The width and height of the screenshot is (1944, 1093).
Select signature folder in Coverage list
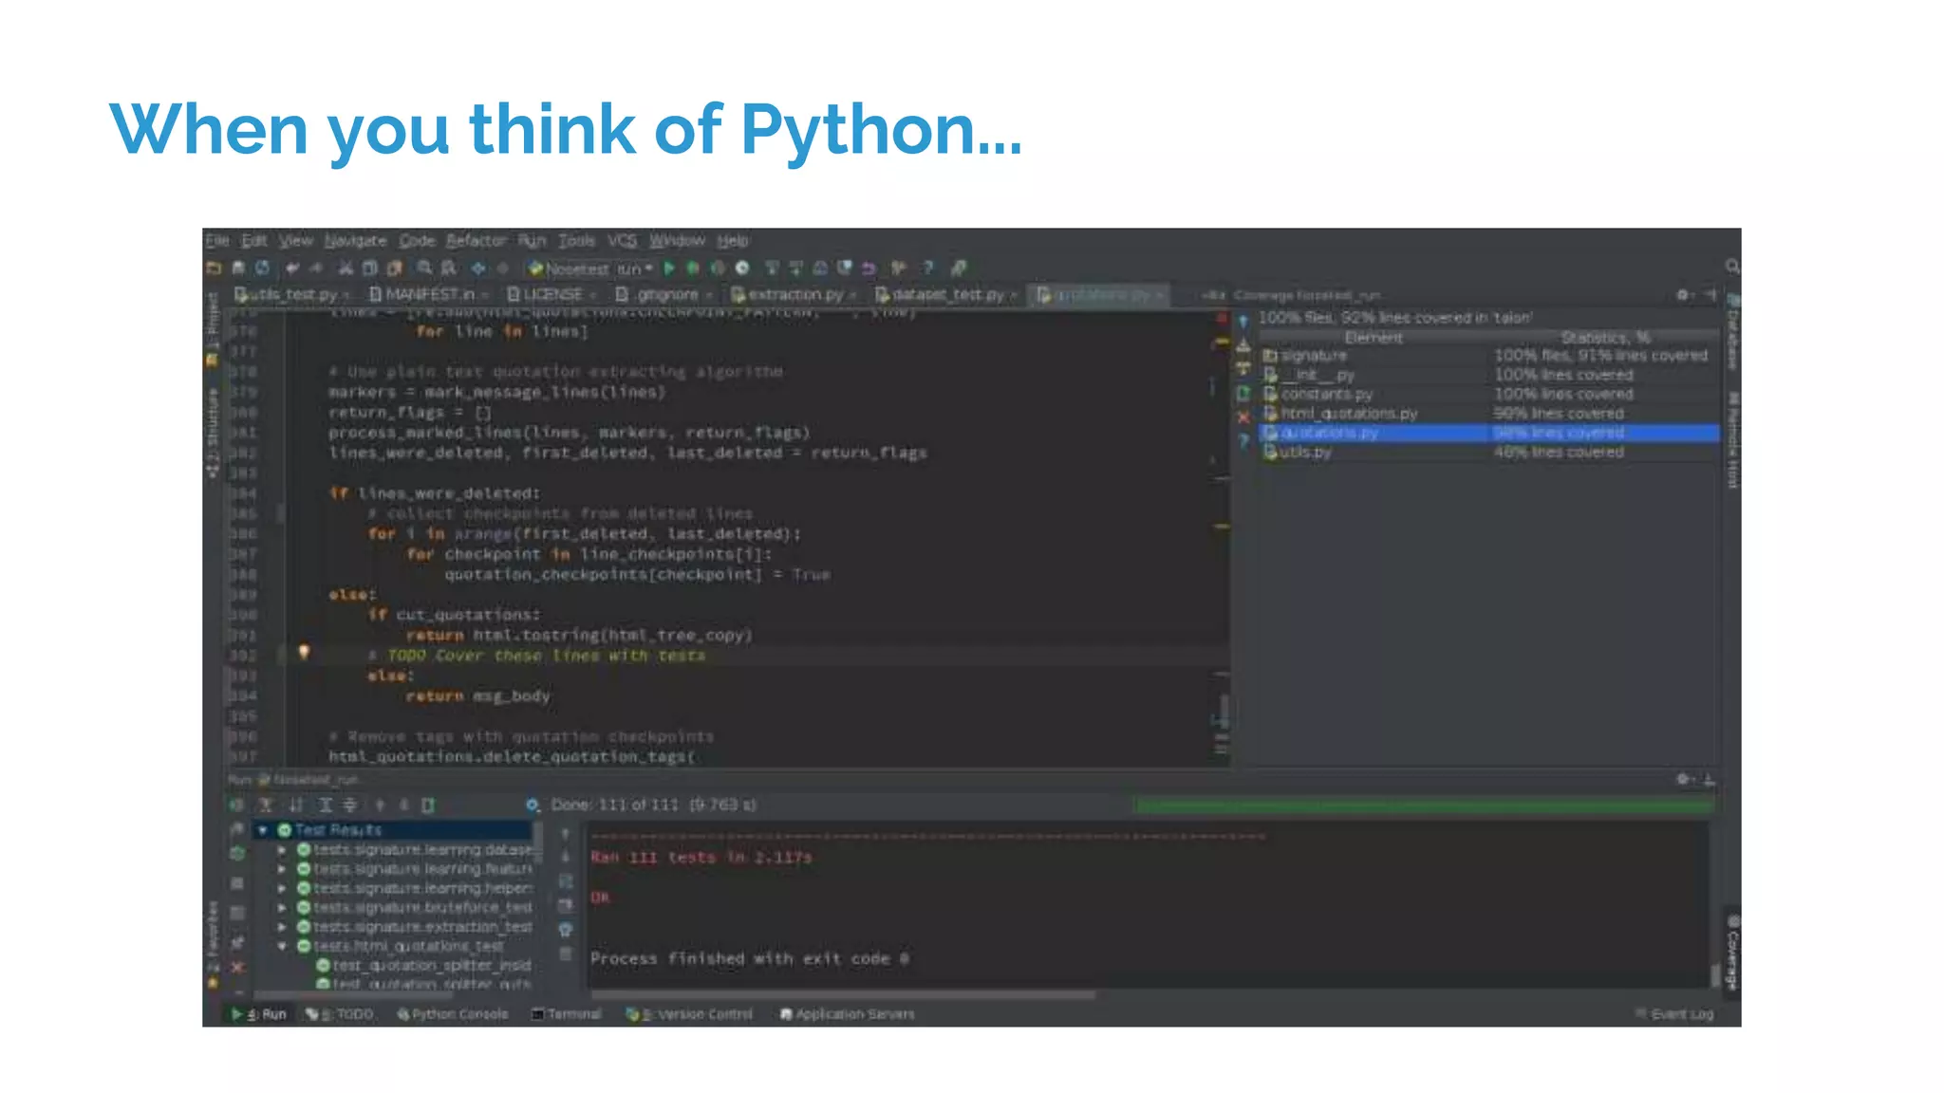click(x=1489, y=356)
